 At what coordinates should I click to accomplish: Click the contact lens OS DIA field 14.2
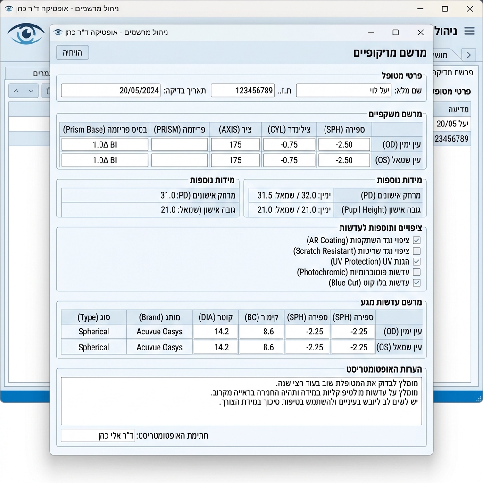[215, 347]
